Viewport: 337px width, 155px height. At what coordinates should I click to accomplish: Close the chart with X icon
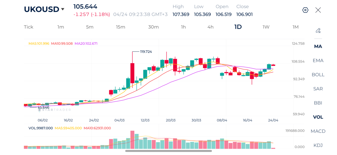click(318, 10)
